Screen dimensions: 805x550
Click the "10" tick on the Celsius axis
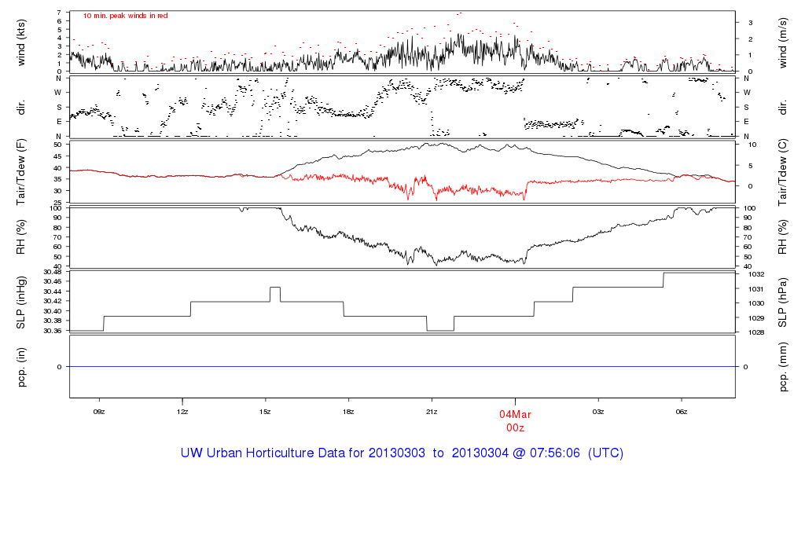click(x=752, y=145)
